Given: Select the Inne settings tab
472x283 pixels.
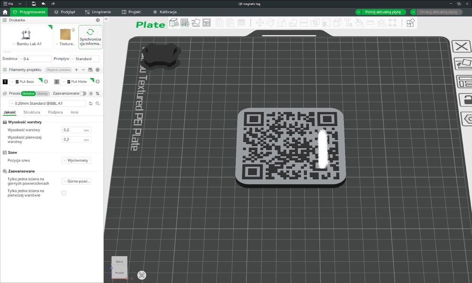Looking at the screenshot, I should pos(75,112).
